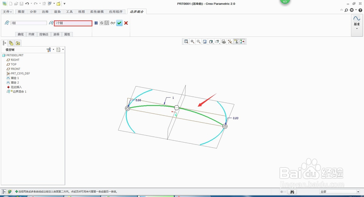Pause the boundary blend feature
Viewport: 364px width, 197px height.
coord(96,23)
